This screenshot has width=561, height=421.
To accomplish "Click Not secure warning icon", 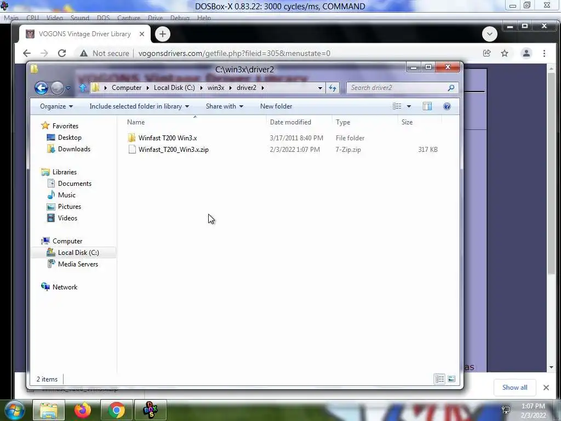I will (x=84, y=53).
